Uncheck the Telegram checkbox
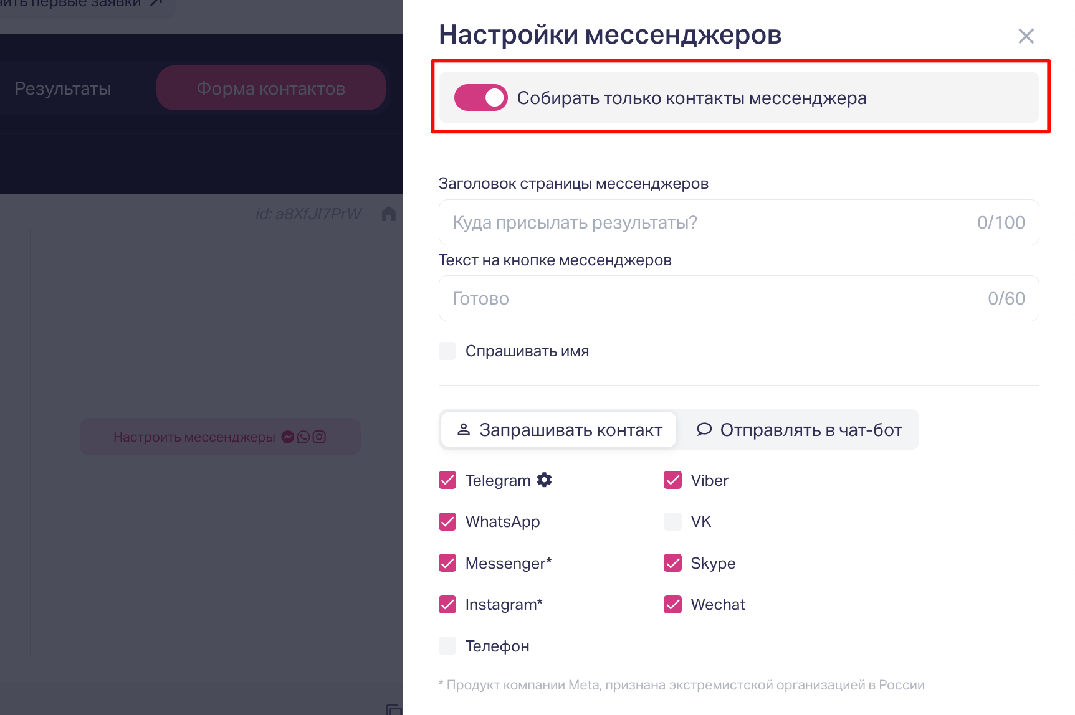Viewport: 1075px width, 715px height. pyautogui.click(x=447, y=480)
